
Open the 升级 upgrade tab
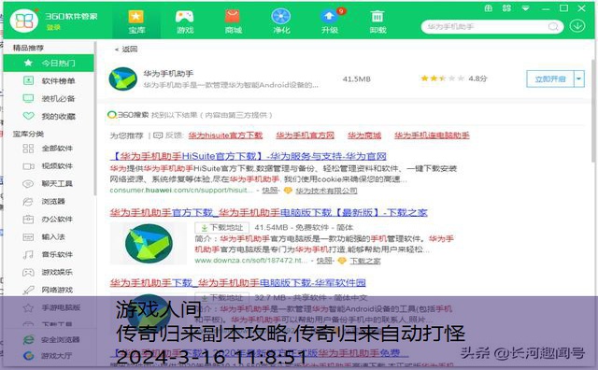330,22
